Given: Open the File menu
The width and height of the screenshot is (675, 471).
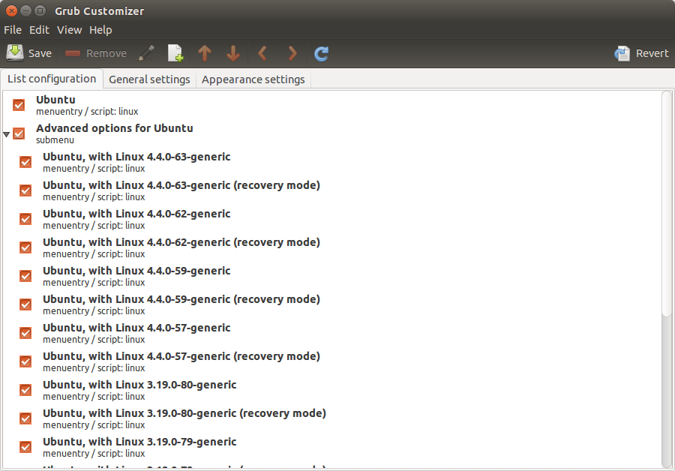Looking at the screenshot, I should pos(12,30).
